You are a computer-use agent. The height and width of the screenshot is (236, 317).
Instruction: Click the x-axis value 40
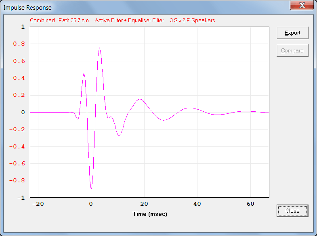point(197,204)
